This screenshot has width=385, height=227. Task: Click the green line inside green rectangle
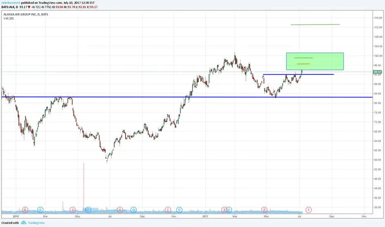(303, 58)
